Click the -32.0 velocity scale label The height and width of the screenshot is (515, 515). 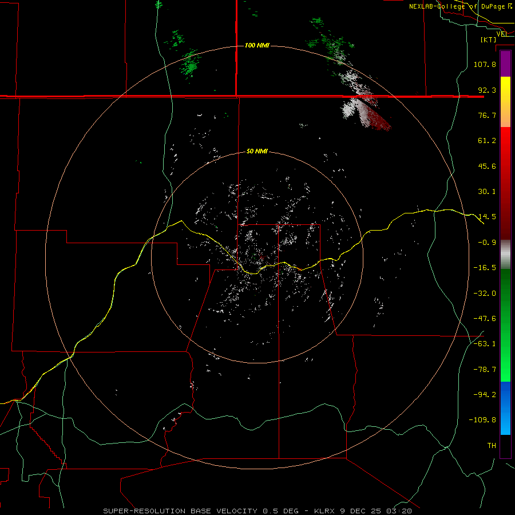coord(485,294)
